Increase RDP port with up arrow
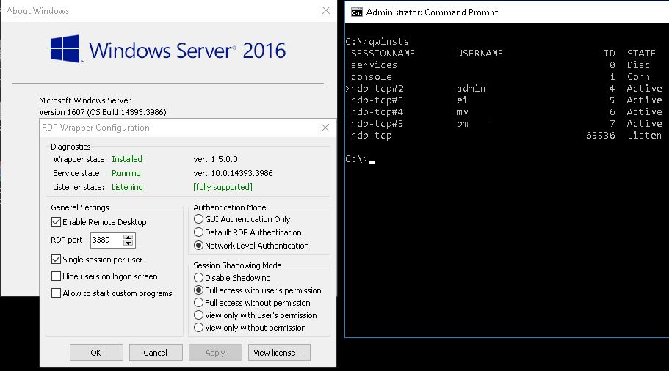The height and width of the screenshot is (371, 669). (128, 237)
